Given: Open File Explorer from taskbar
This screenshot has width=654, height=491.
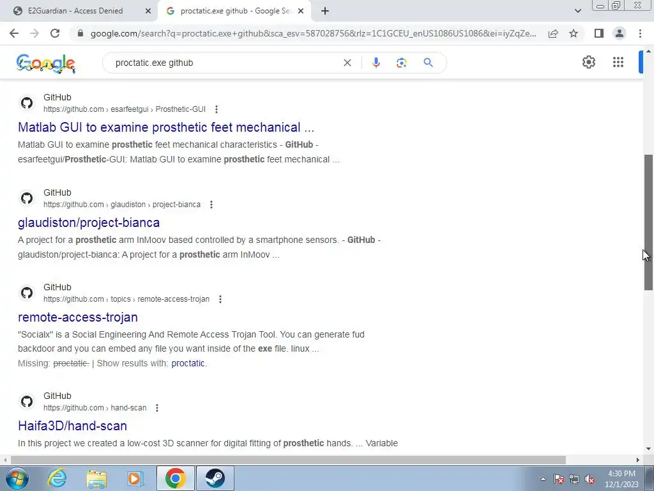Looking at the screenshot, I should [97, 478].
